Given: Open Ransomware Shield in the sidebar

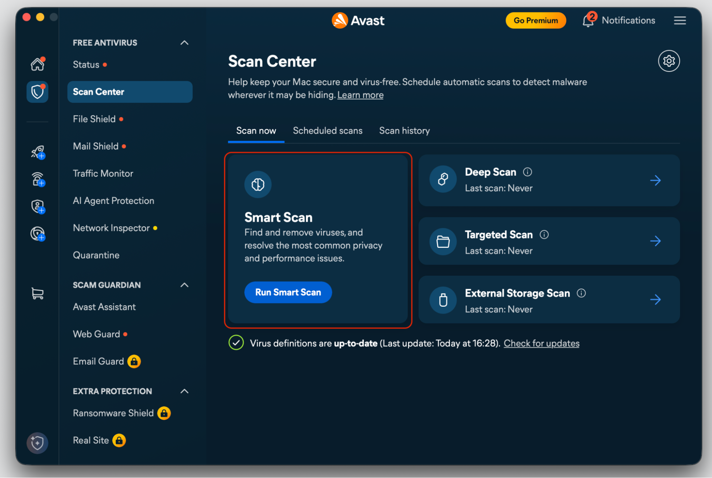Looking at the screenshot, I should (x=113, y=413).
